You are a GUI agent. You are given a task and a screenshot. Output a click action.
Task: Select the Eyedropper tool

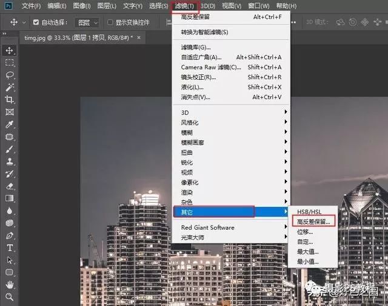(10, 124)
